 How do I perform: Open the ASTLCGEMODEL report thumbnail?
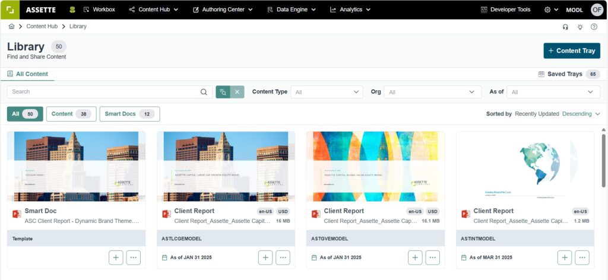tap(226, 167)
